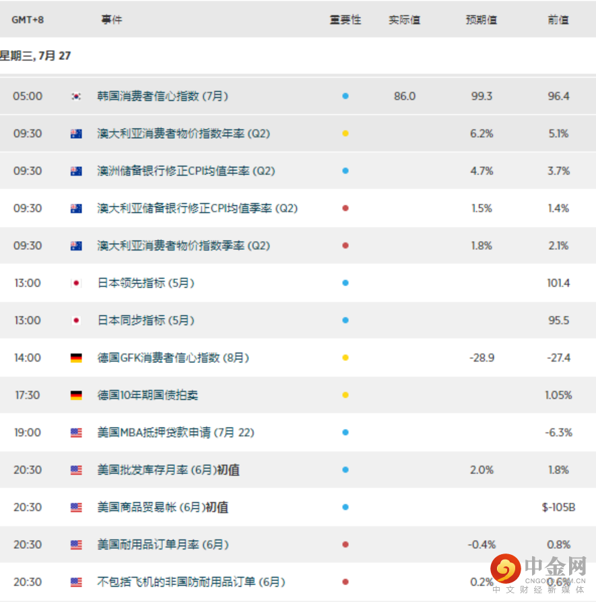Screen dimensions: 596x602
Task: Click the German flag beside 德国GFK消费者信心指数
Action: click(76, 358)
